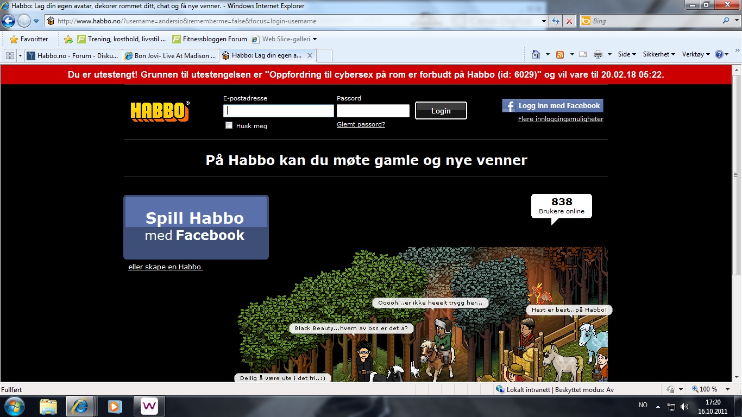
Task: Expand the Home button dropdown arrow
Action: (x=548, y=54)
